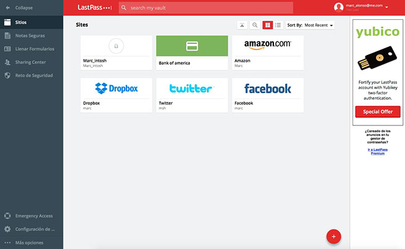Click the Special Offer button

377,112
